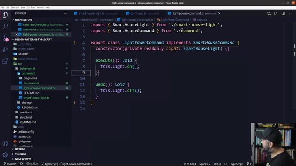This screenshot has height=166, width=296.
Task: Click the sync changes icon in status bar
Action: point(21,164)
